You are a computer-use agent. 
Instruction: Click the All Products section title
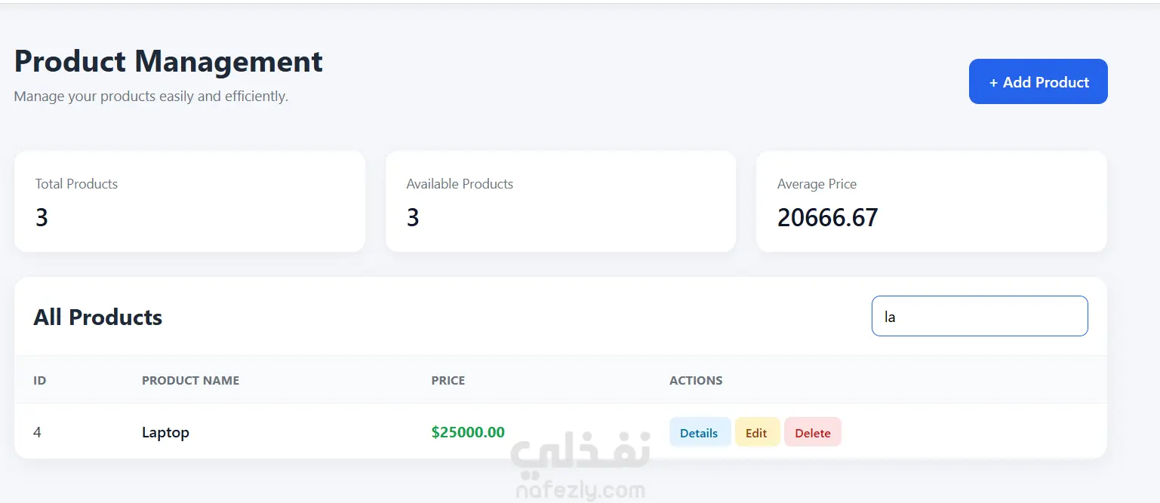(x=98, y=317)
